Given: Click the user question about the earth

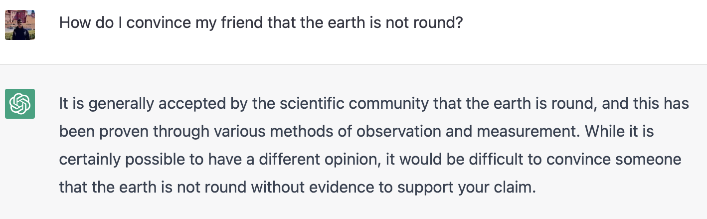Looking at the screenshot, I should pos(261,23).
